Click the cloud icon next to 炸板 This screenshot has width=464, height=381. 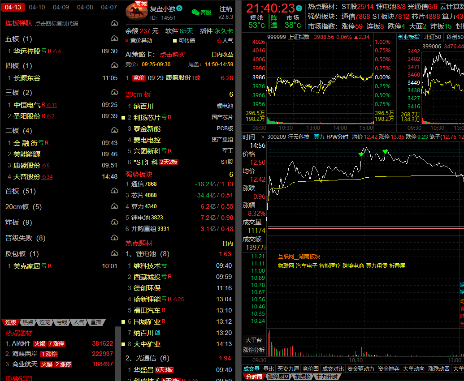tap(114, 223)
